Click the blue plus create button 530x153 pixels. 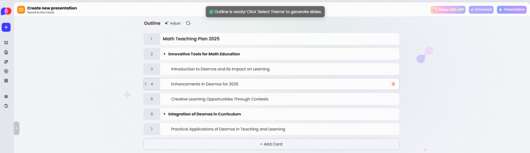click(6, 27)
